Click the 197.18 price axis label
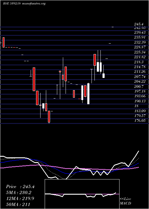 [x=140, y=91]
